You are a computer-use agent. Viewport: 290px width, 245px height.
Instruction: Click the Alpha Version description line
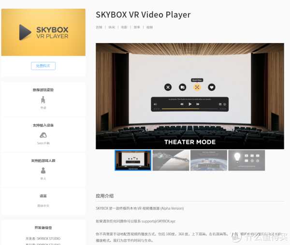tap(140, 208)
